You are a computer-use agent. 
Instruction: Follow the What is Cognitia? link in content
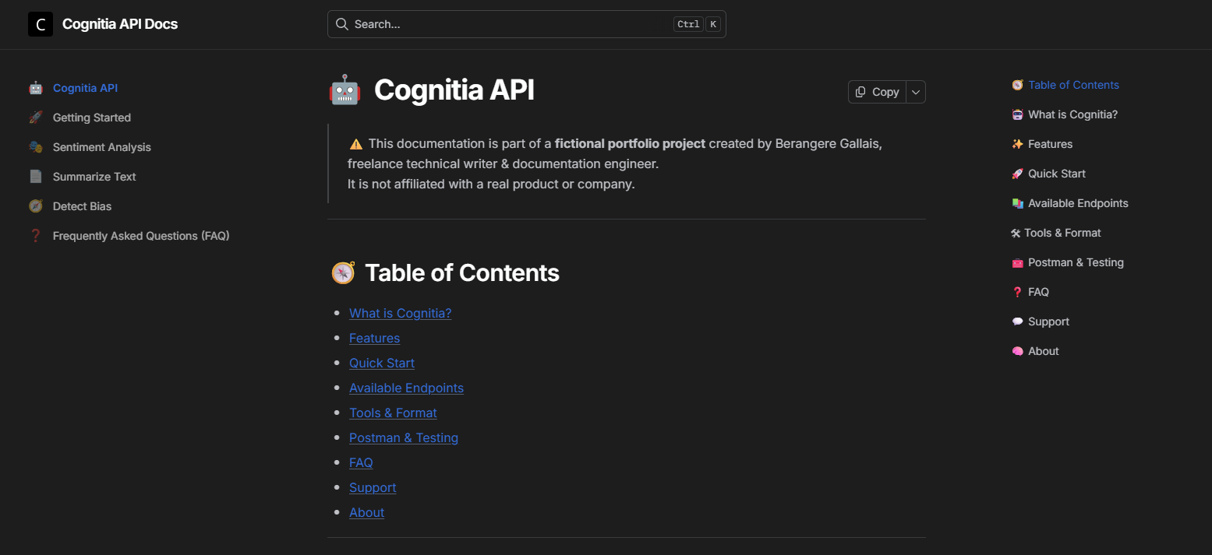pos(400,313)
